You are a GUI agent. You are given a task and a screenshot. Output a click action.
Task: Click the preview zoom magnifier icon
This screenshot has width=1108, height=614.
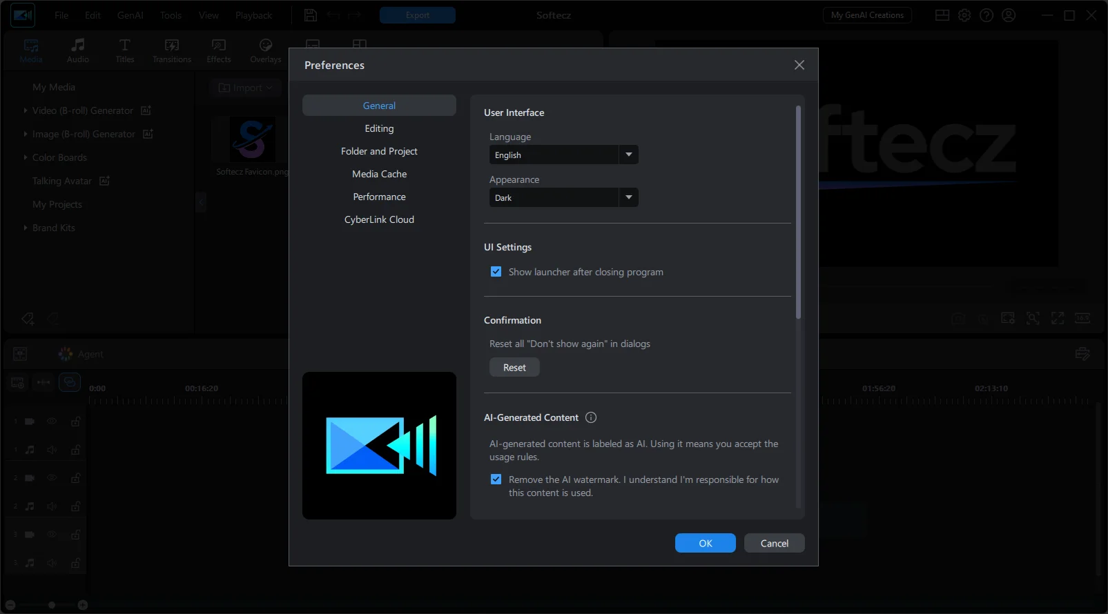tap(1033, 318)
